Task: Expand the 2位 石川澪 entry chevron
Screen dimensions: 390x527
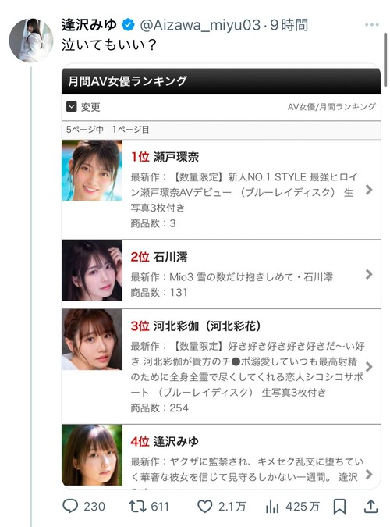Action: pyautogui.click(x=369, y=275)
